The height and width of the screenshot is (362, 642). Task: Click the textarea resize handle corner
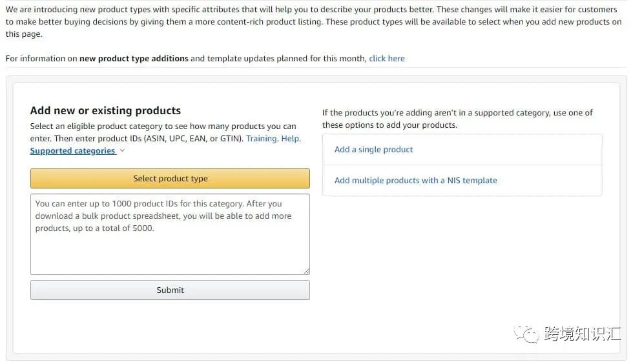[x=306, y=271]
